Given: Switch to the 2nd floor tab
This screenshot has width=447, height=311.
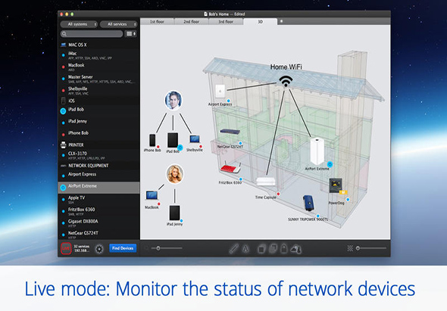Looking at the screenshot, I should (191, 22).
